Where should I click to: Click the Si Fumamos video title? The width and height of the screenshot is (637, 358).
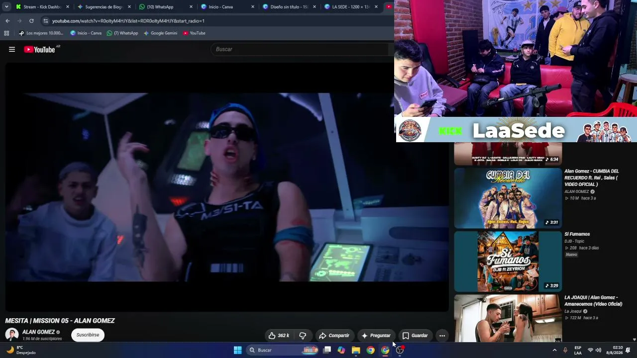[x=577, y=234]
